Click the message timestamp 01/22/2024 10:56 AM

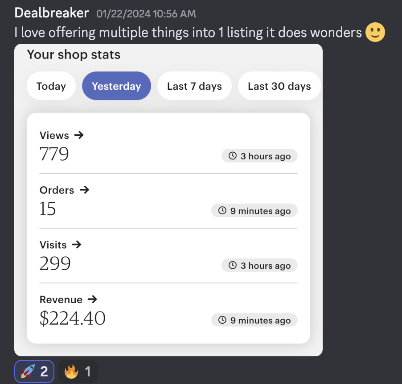pyautogui.click(x=146, y=14)
